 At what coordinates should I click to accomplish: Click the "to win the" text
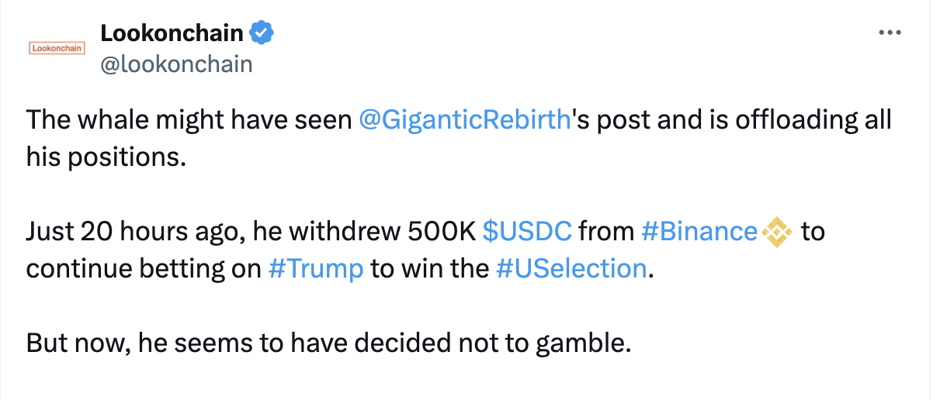pyautogui.click(x=429, y=269)
